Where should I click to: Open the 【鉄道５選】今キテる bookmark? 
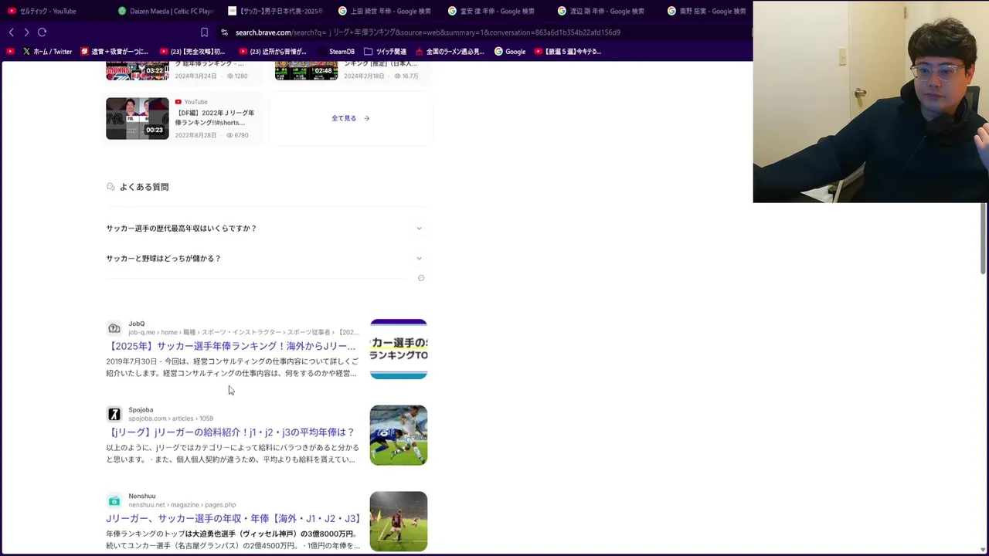click(x=568, y=52)
